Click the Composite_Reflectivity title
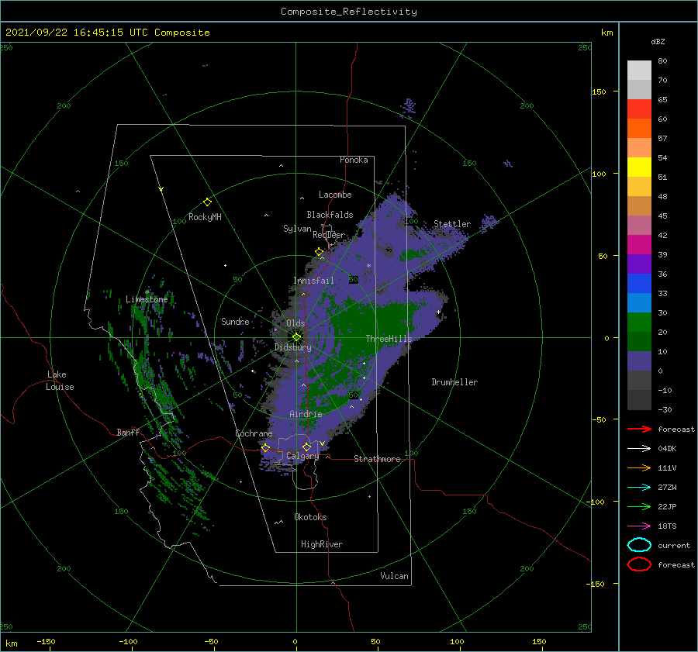This screenshot has width=698, height=652. tap(349, 12)
